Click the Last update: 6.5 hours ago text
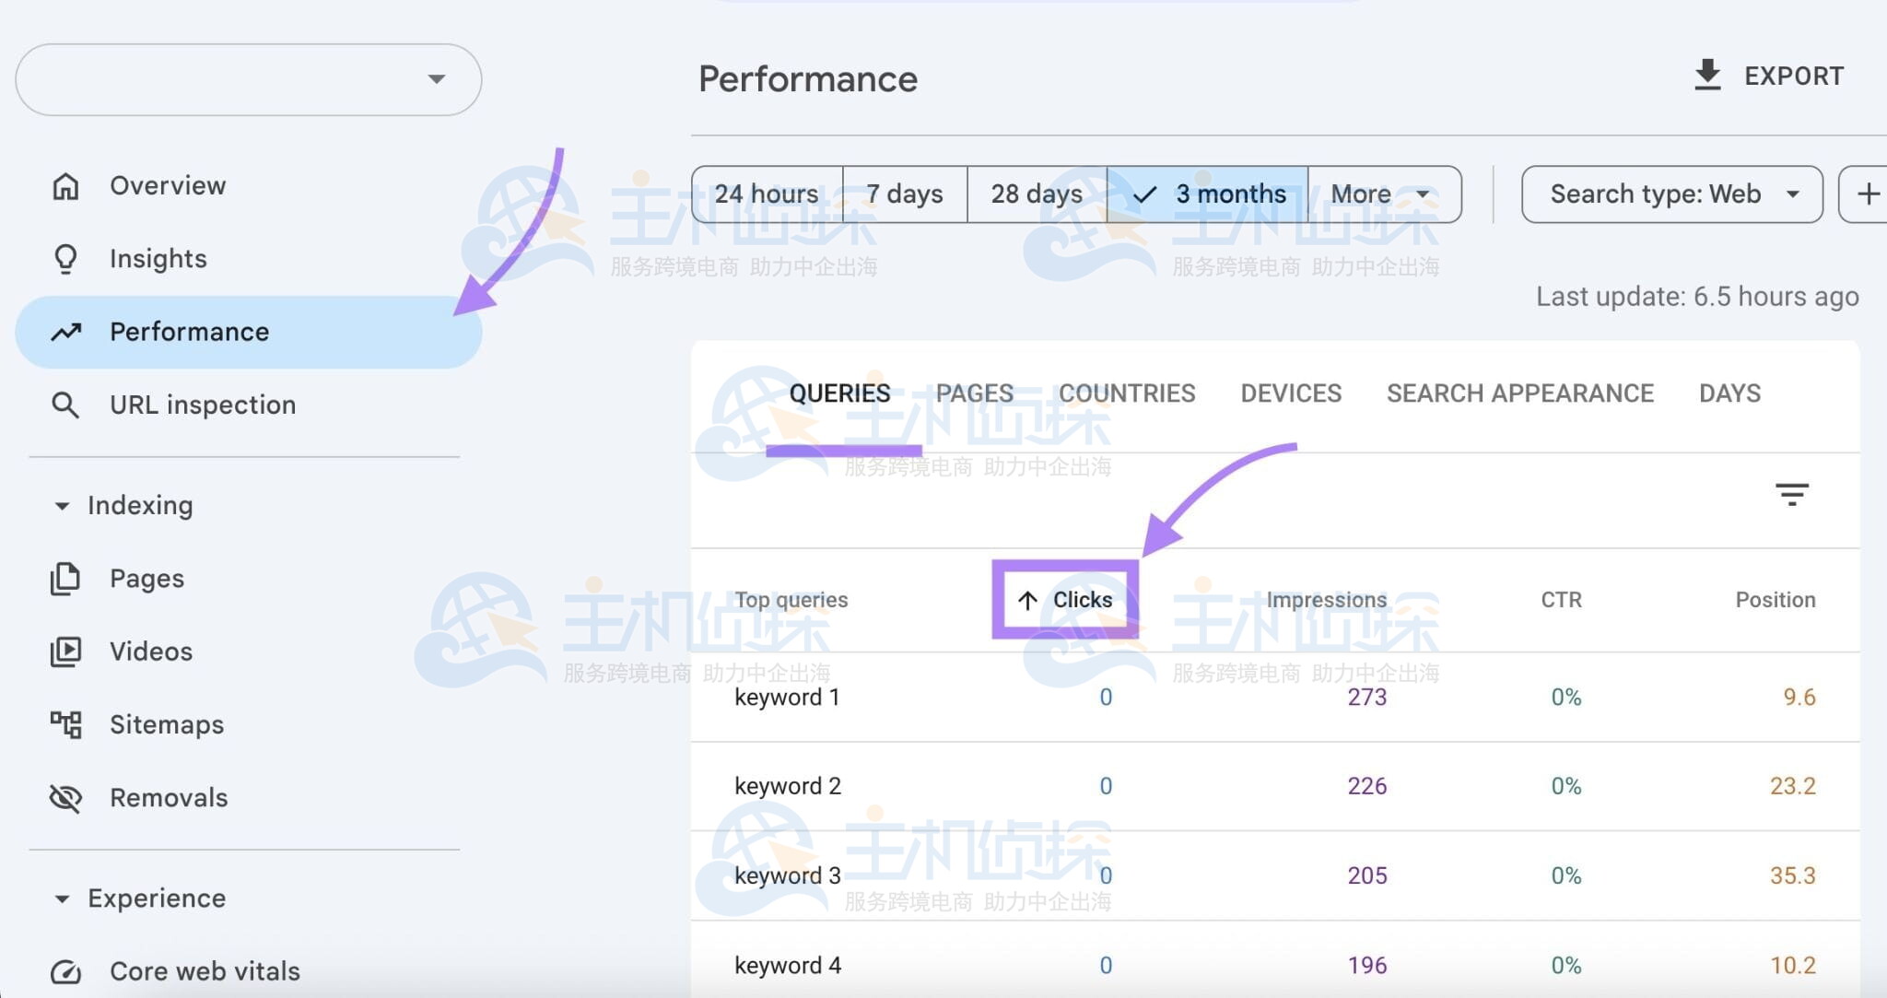Image resolution: width=1887 pixels, height=998 pixels. tap(1697, 297)
